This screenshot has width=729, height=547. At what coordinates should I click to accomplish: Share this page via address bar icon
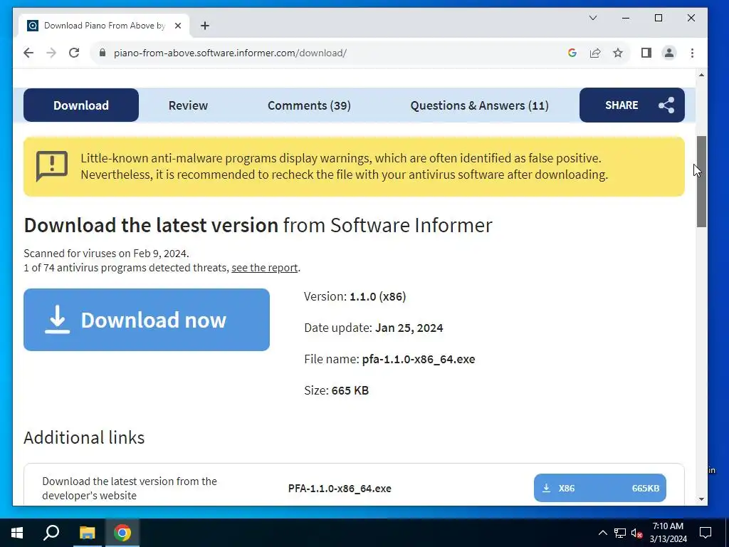click(x=595, y=53)
